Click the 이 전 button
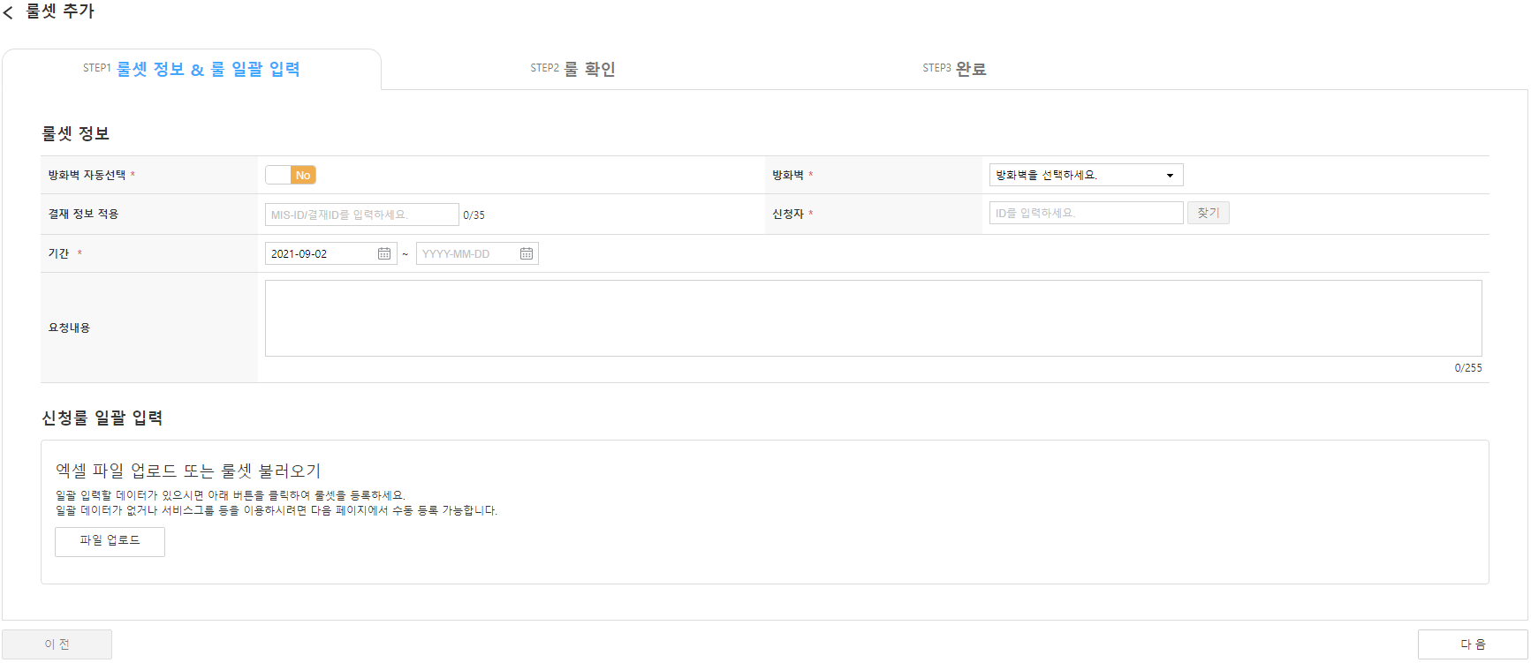 pos(57,644)
